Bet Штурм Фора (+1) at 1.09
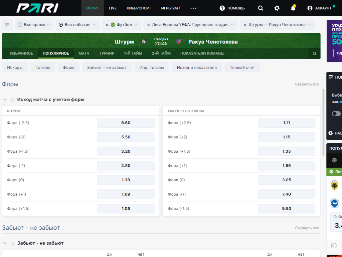The height and width of the screenshot is (257, 342). pyautogui.click(x=126, y=194)
